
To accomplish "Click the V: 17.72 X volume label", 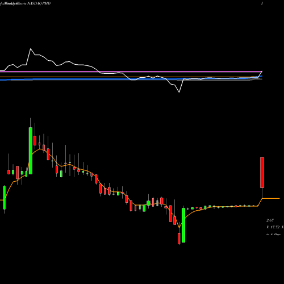I will pyautogui.click(x=275, y=227).
